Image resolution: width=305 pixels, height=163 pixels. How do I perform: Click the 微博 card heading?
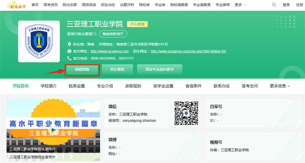112,140
